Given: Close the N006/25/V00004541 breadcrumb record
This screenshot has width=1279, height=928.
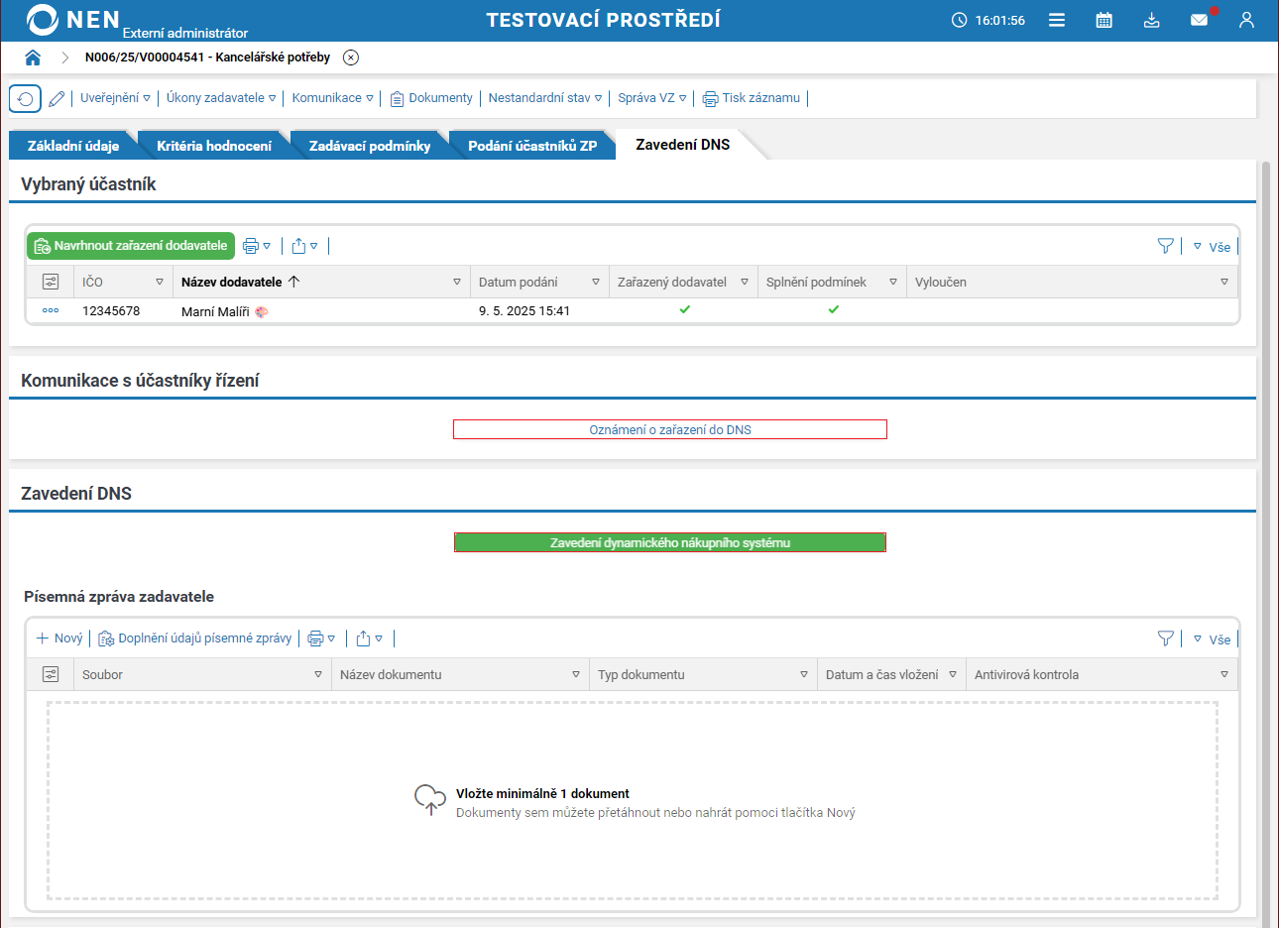Looking at the screenshot, I should (x=351, y=58).
